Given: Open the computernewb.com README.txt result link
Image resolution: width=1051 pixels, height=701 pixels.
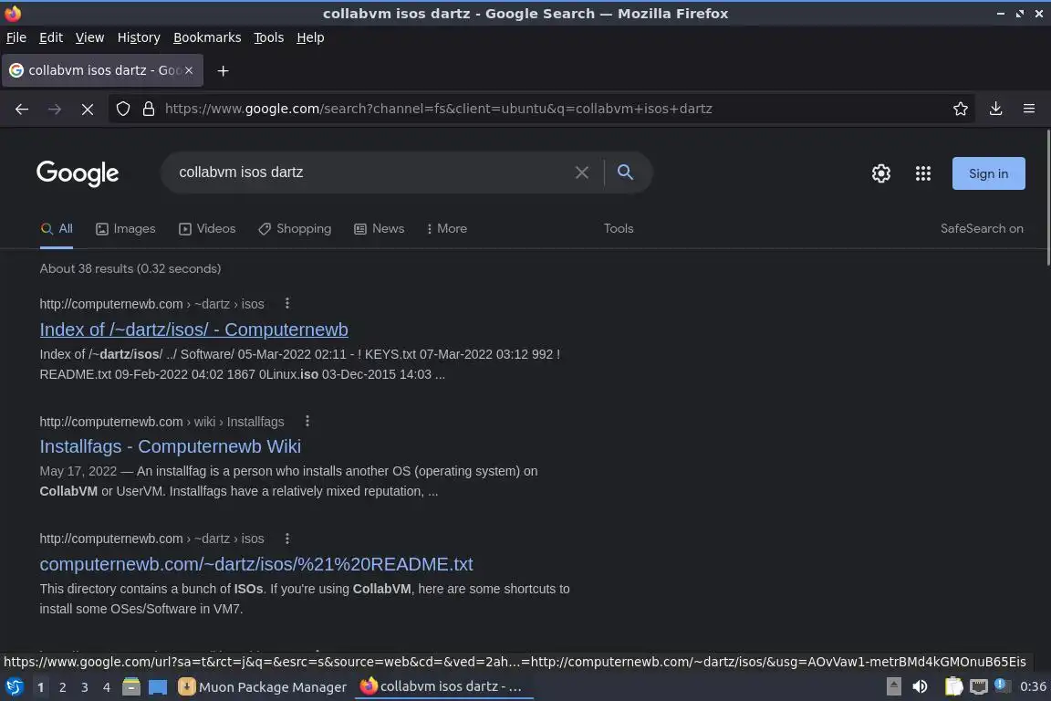Looking at the screenshot, I should (256, 564).
